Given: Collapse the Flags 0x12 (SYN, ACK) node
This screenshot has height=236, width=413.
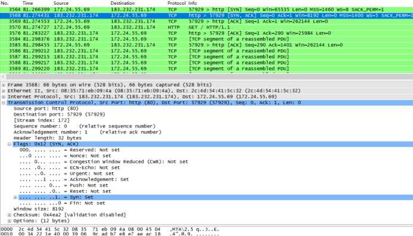Looking at the screenshot, I should coord(10,144).
